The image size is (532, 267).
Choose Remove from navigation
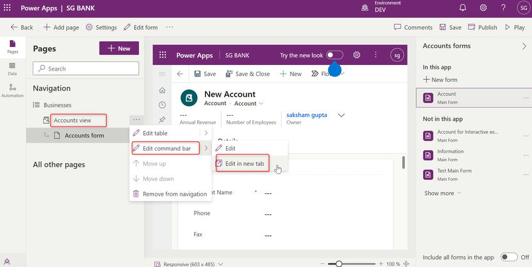tap(170, 194)
